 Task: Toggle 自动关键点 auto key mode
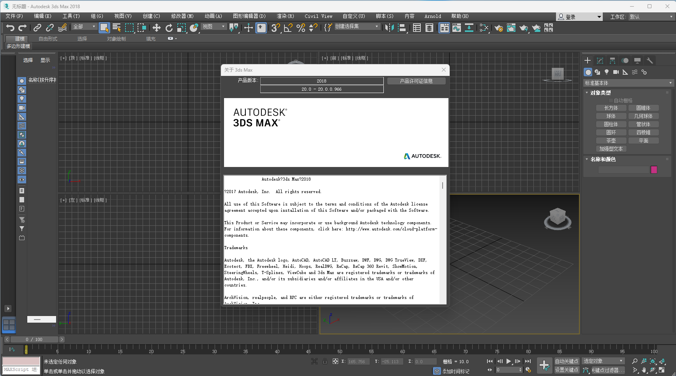click(x=567, y=361)
